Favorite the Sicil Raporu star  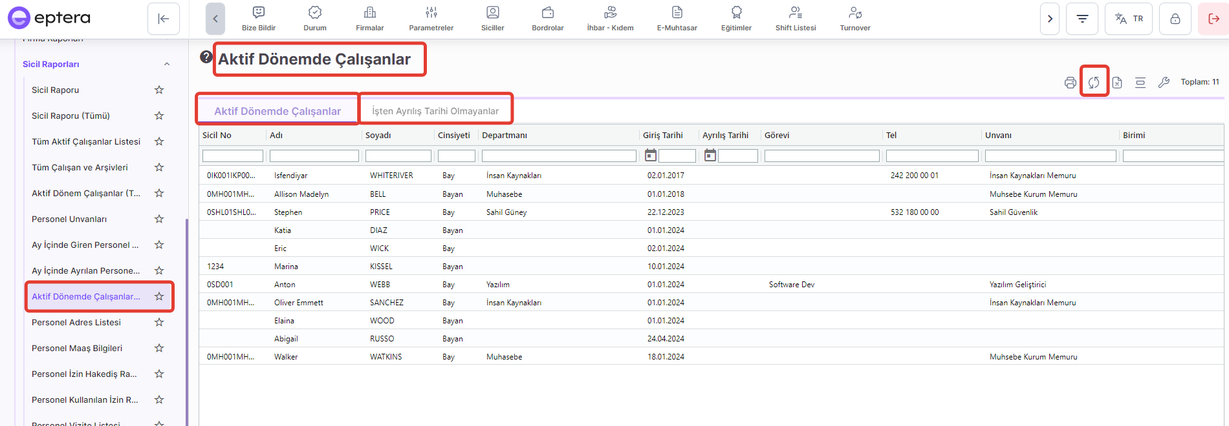(x=159, y=90)
